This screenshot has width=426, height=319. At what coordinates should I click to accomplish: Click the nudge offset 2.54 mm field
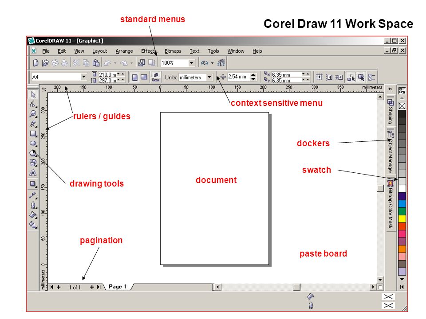click(238, 77)
